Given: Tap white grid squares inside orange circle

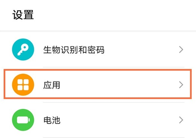Looking at the screenshot, I should [x=23, y=85].
